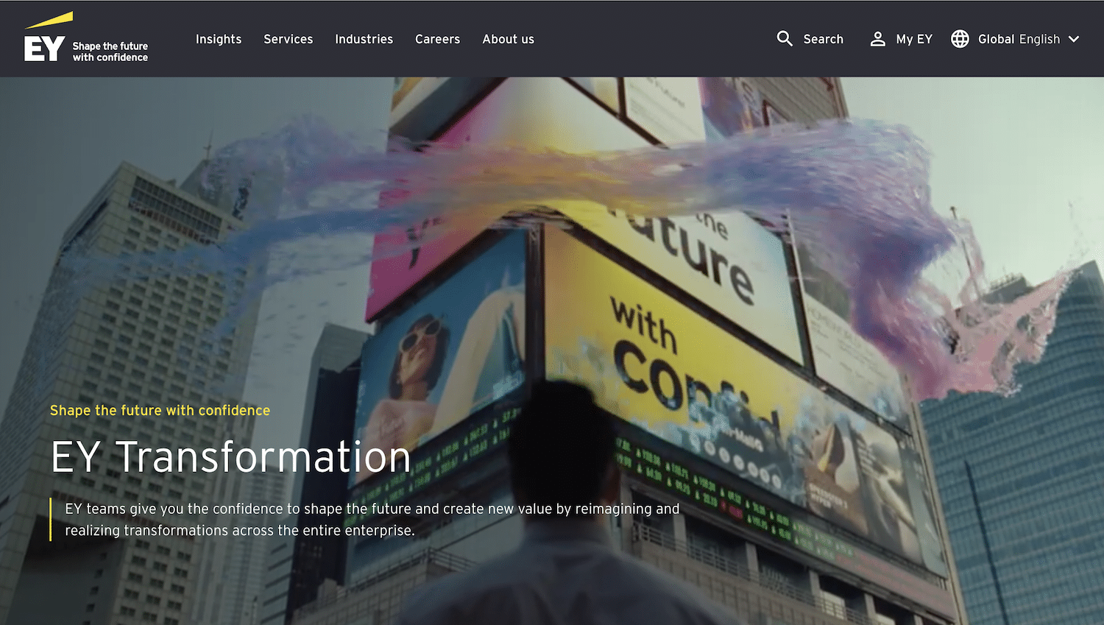Click the magnifying glass search icon
Image resolution: width=1104 pixels, height=625 pixels.
[x=785, y=39]
